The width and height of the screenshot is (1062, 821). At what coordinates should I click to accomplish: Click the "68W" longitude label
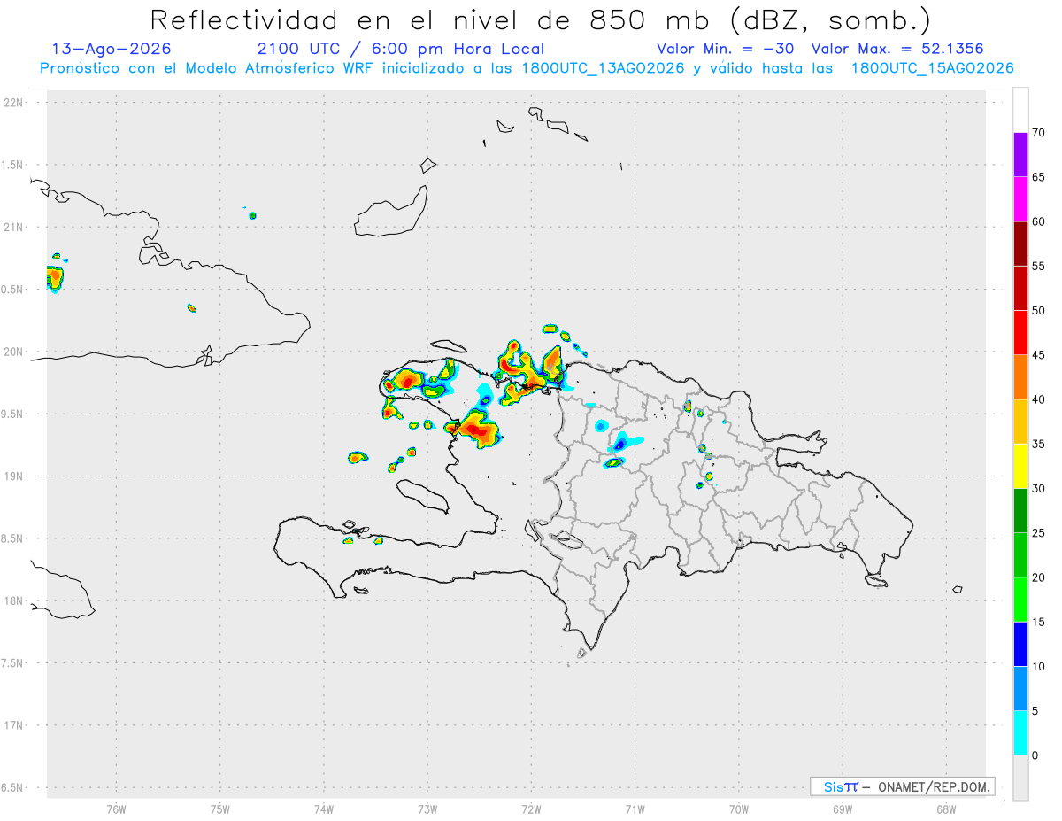[946, 809]
